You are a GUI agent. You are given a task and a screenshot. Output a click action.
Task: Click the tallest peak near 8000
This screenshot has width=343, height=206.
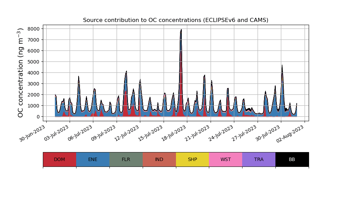point(181,31)
